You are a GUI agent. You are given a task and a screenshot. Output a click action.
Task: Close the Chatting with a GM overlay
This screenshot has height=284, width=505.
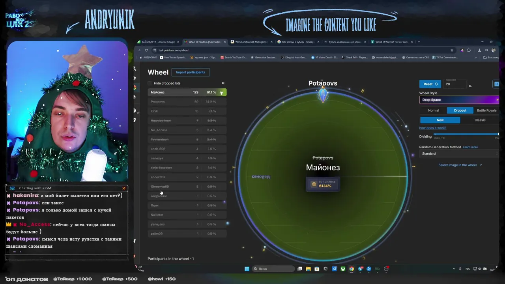(123, 188)
